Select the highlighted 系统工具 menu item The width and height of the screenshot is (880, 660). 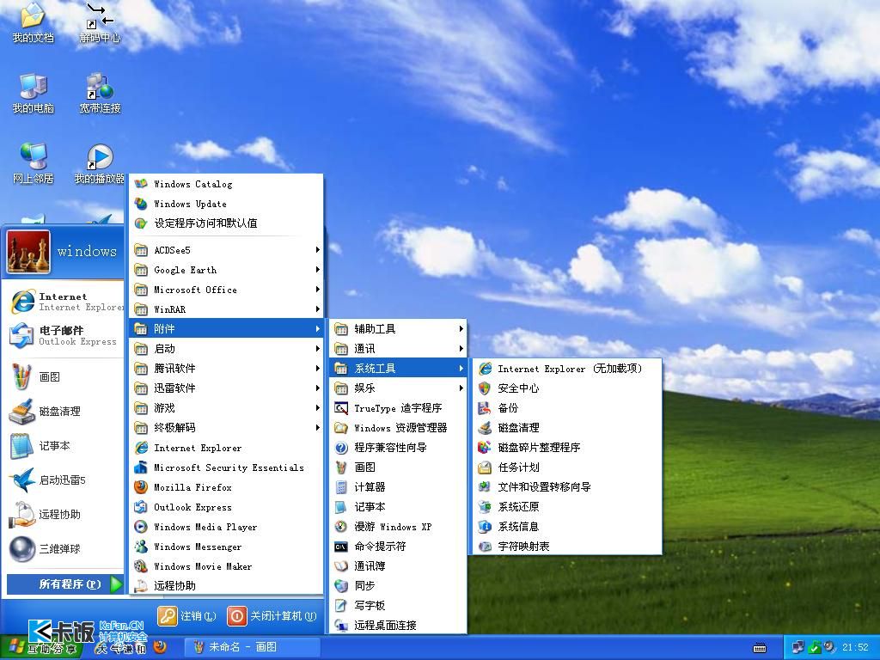(398, 368)
